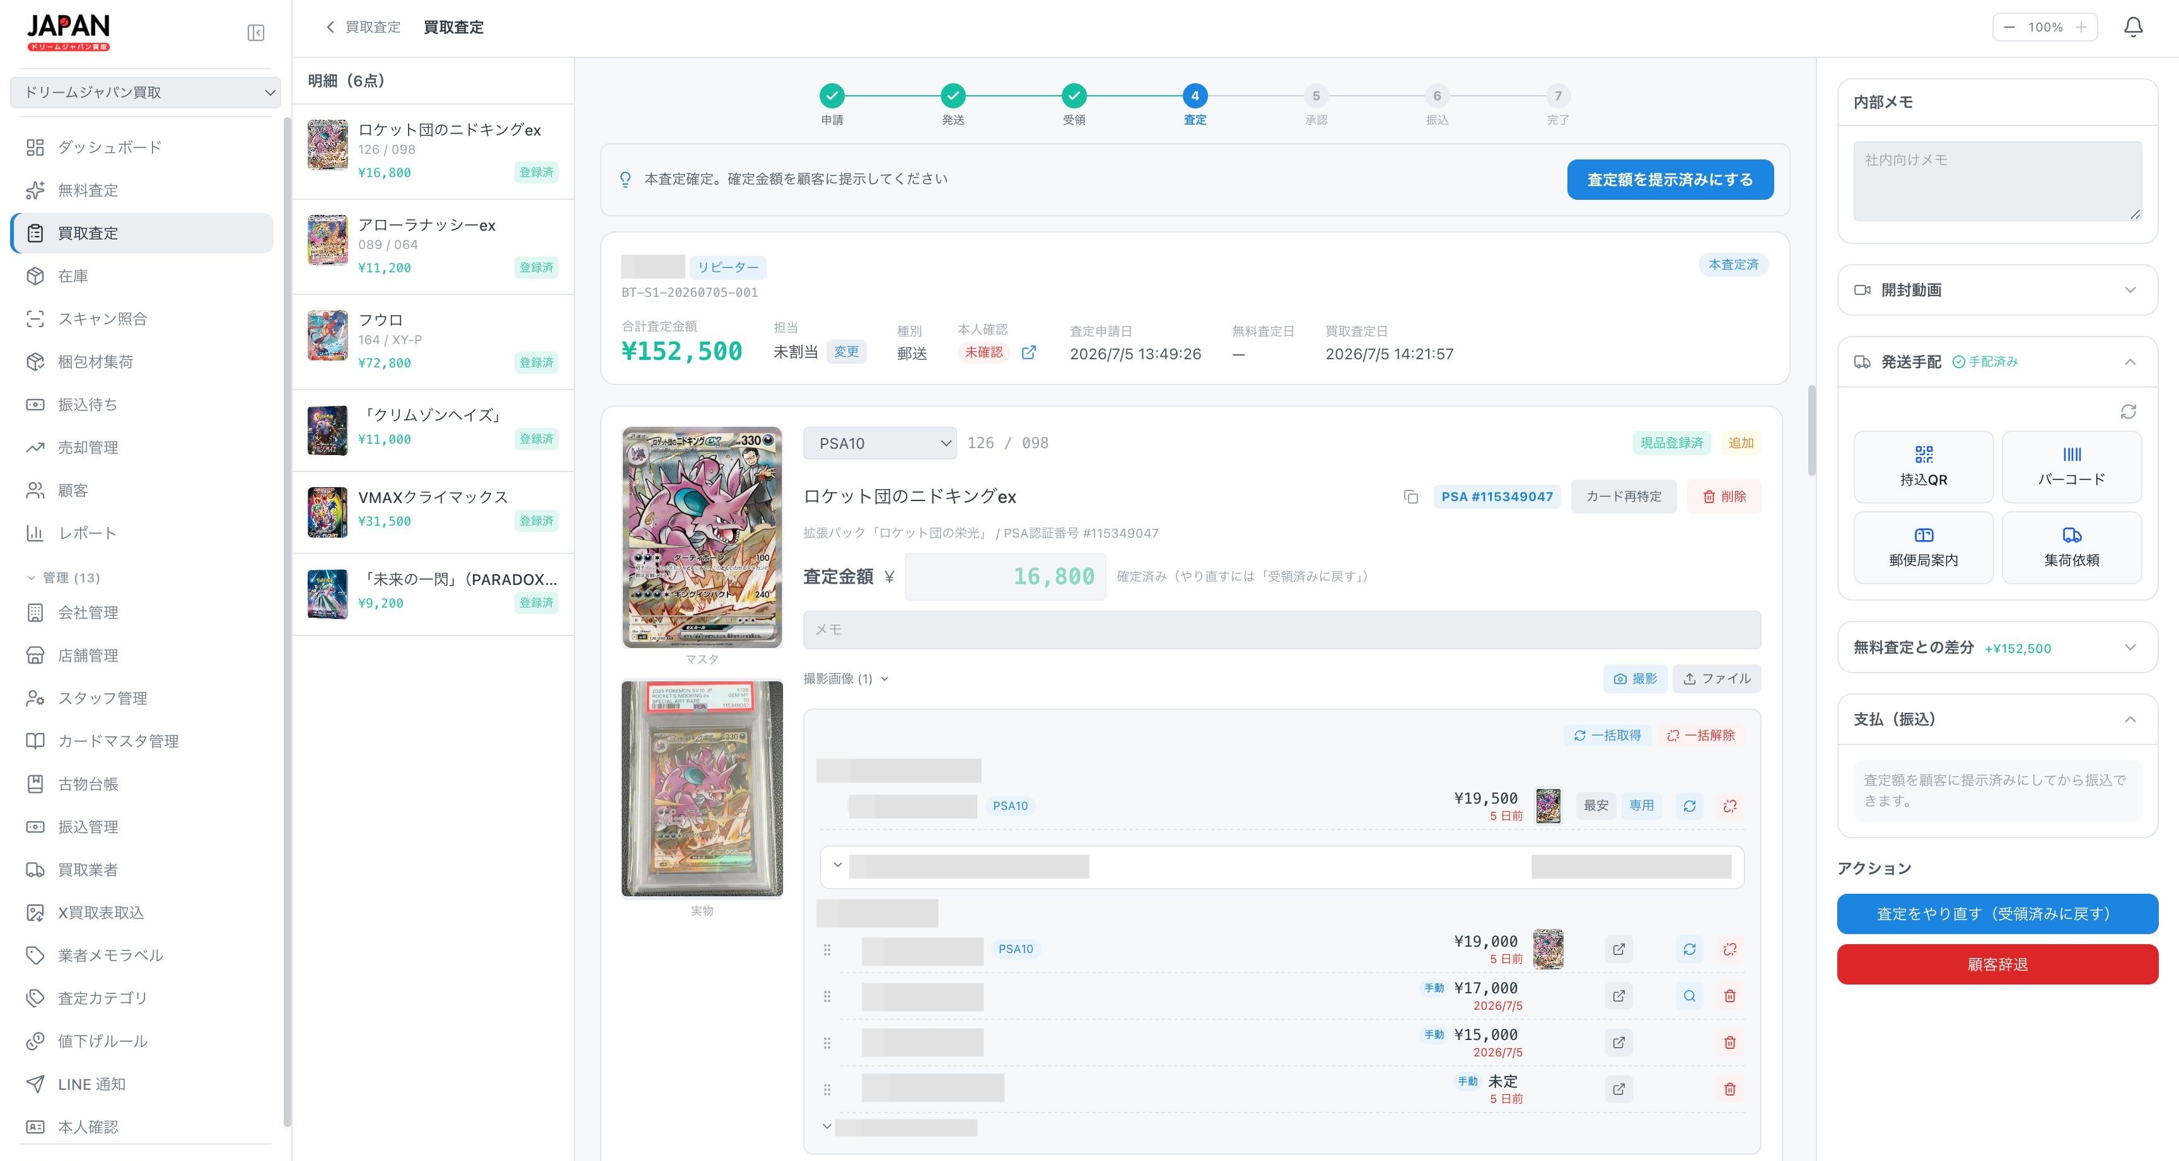
Task: Click the 撮影 camera button
Action: [x=1635, y=678]
